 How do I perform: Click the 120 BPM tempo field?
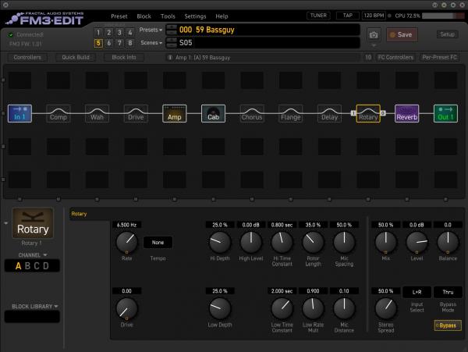pyautogui.click(x=374, y=16)
